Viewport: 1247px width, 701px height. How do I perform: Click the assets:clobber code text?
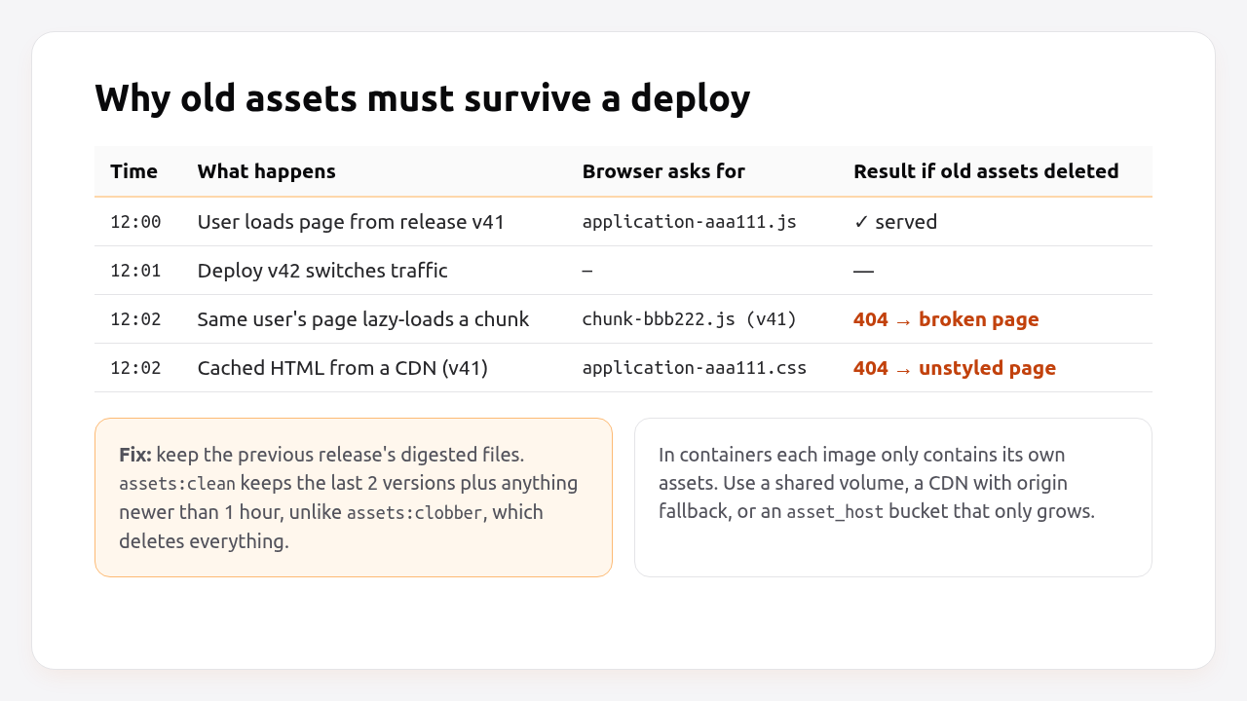414,512
